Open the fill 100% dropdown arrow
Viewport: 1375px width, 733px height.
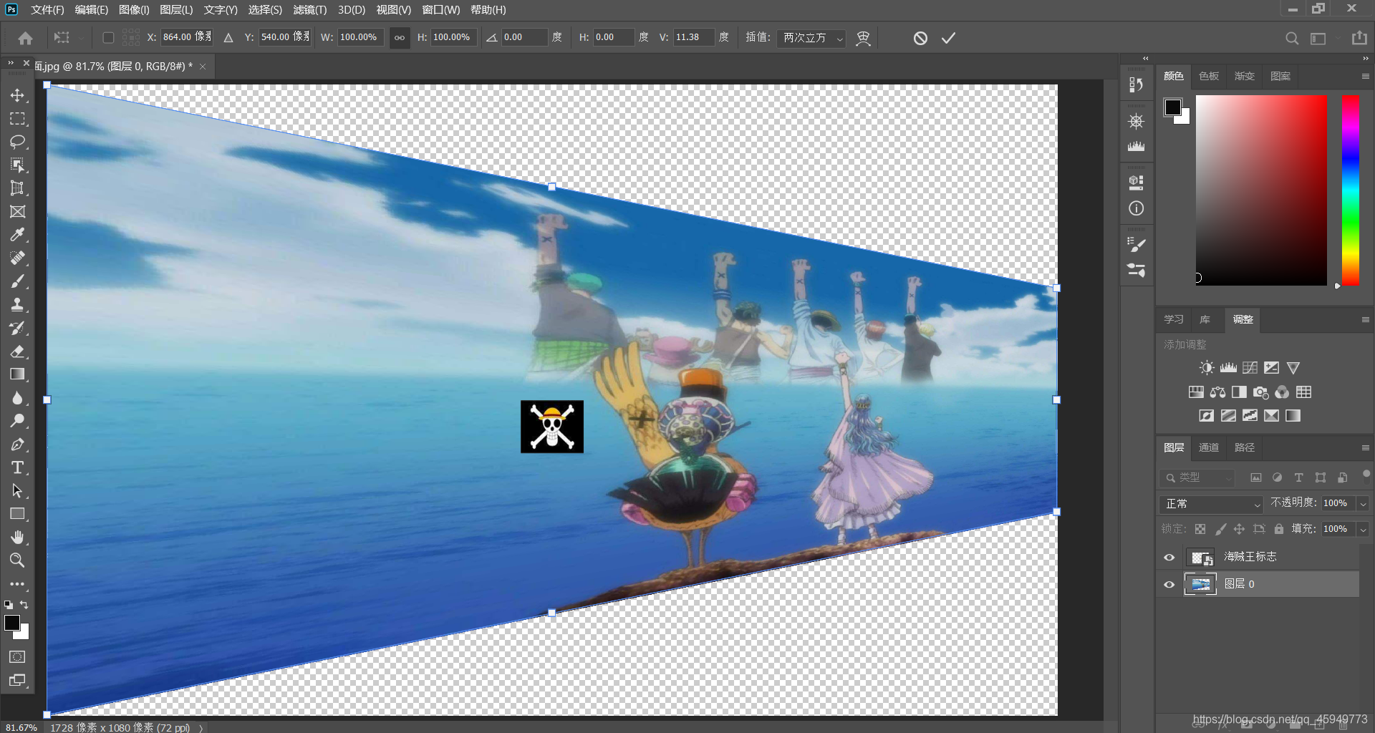point(1363,530)
